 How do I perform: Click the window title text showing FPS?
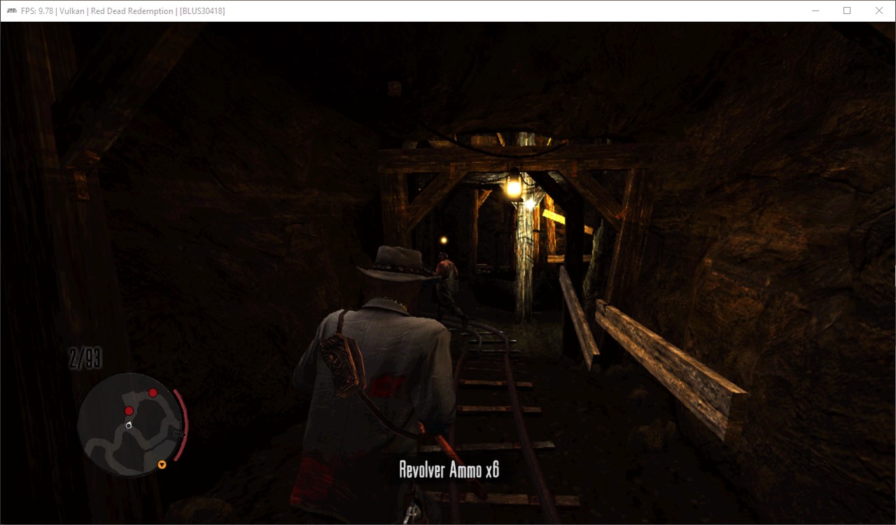(123, 10)
